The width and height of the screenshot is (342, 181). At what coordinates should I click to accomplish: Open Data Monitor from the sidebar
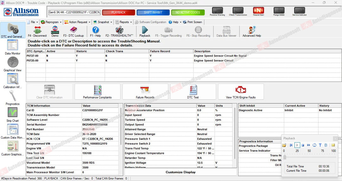pos(13,47)
